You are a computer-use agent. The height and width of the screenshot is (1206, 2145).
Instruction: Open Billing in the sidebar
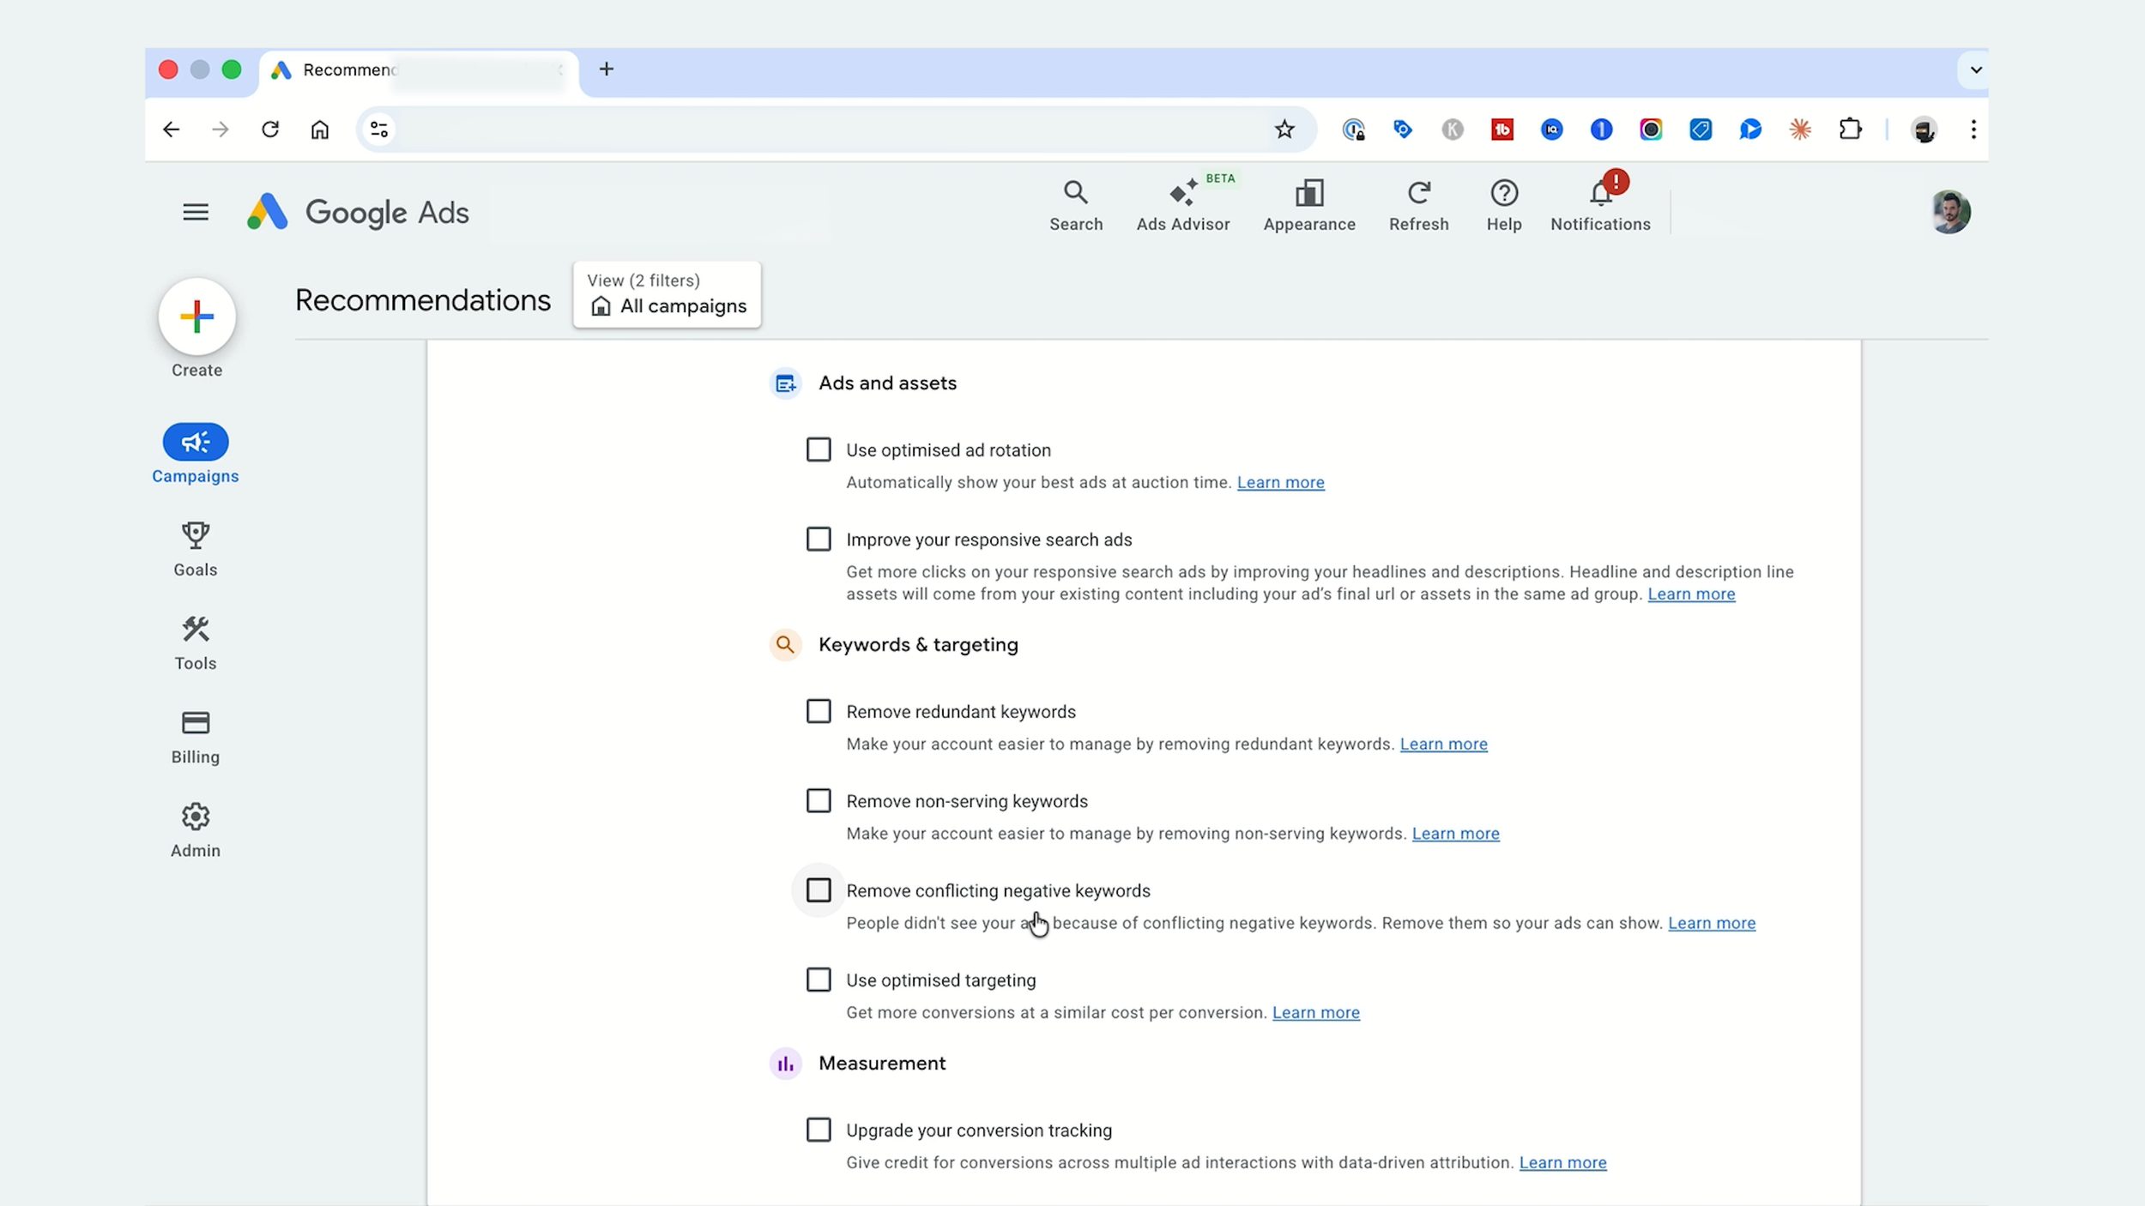coord(196,737)
